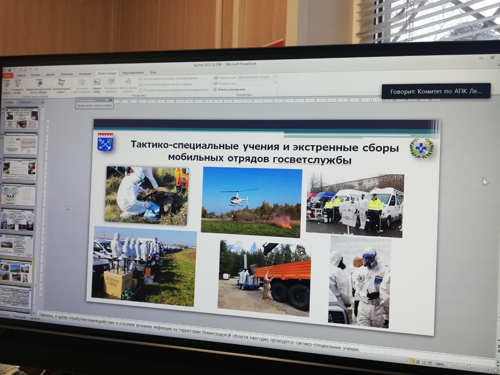The height and width of the screenshot is (375, 500).
Task: Start slideshow from current slide icon
Action: click(x=18, y=83)
